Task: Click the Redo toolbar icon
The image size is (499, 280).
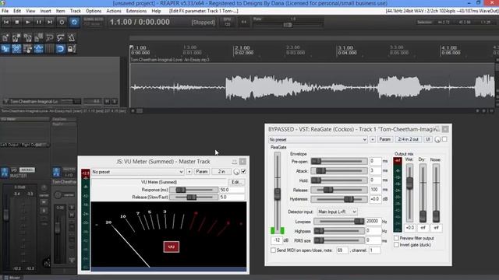Action: (60, 38)
